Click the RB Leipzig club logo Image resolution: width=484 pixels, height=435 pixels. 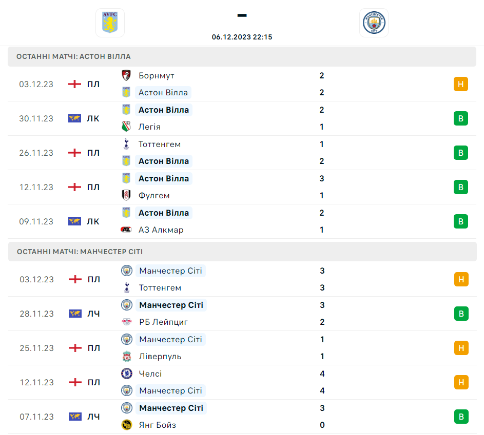pos(126,322)
